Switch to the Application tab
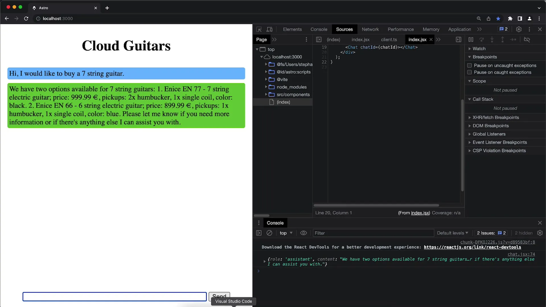Image resolution: width=546 pixels, height=307 pixels. click(459, 29)
